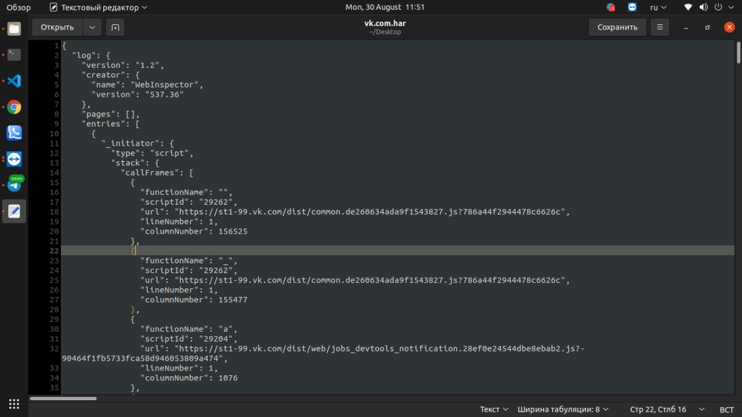Open the clock and calendar panel
The height and width of the screenshot is (417, 742).
pos(385,8)
